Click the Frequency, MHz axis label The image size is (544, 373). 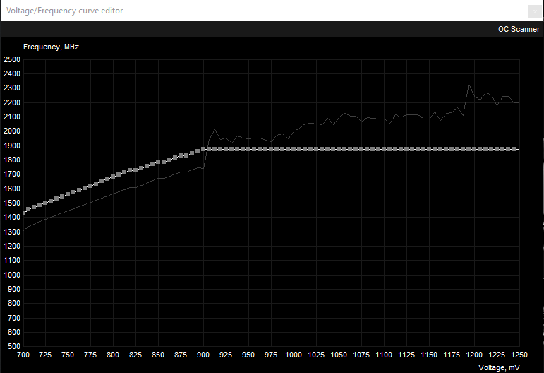pos(51,47)
